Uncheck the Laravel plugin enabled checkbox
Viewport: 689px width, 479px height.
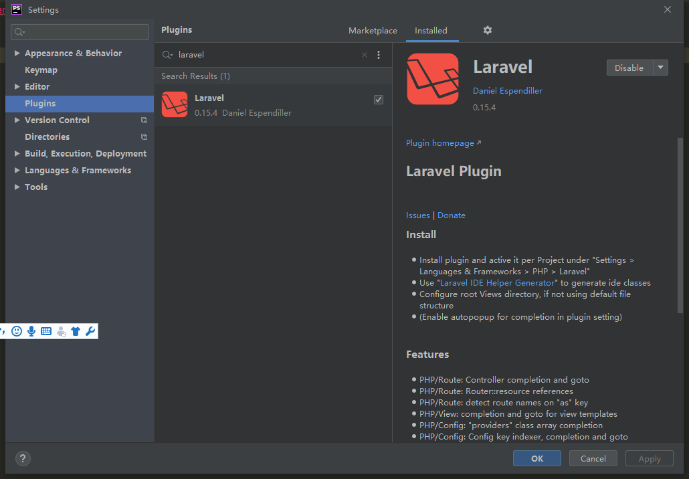click(x=379, y=100)
